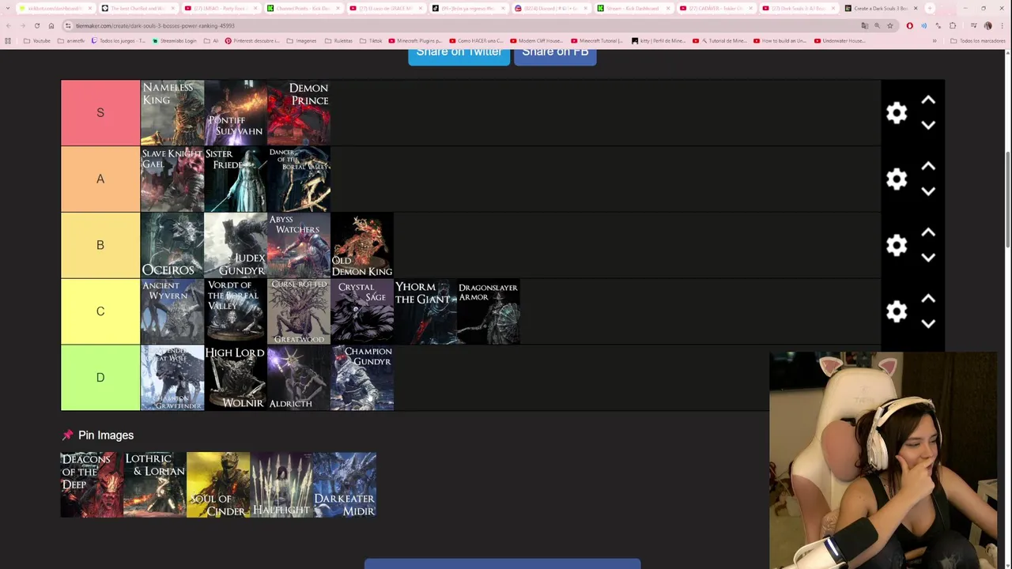Open settings gear for S tier row
This screenshot has width=1012, height=569.
tap(896, 113)
